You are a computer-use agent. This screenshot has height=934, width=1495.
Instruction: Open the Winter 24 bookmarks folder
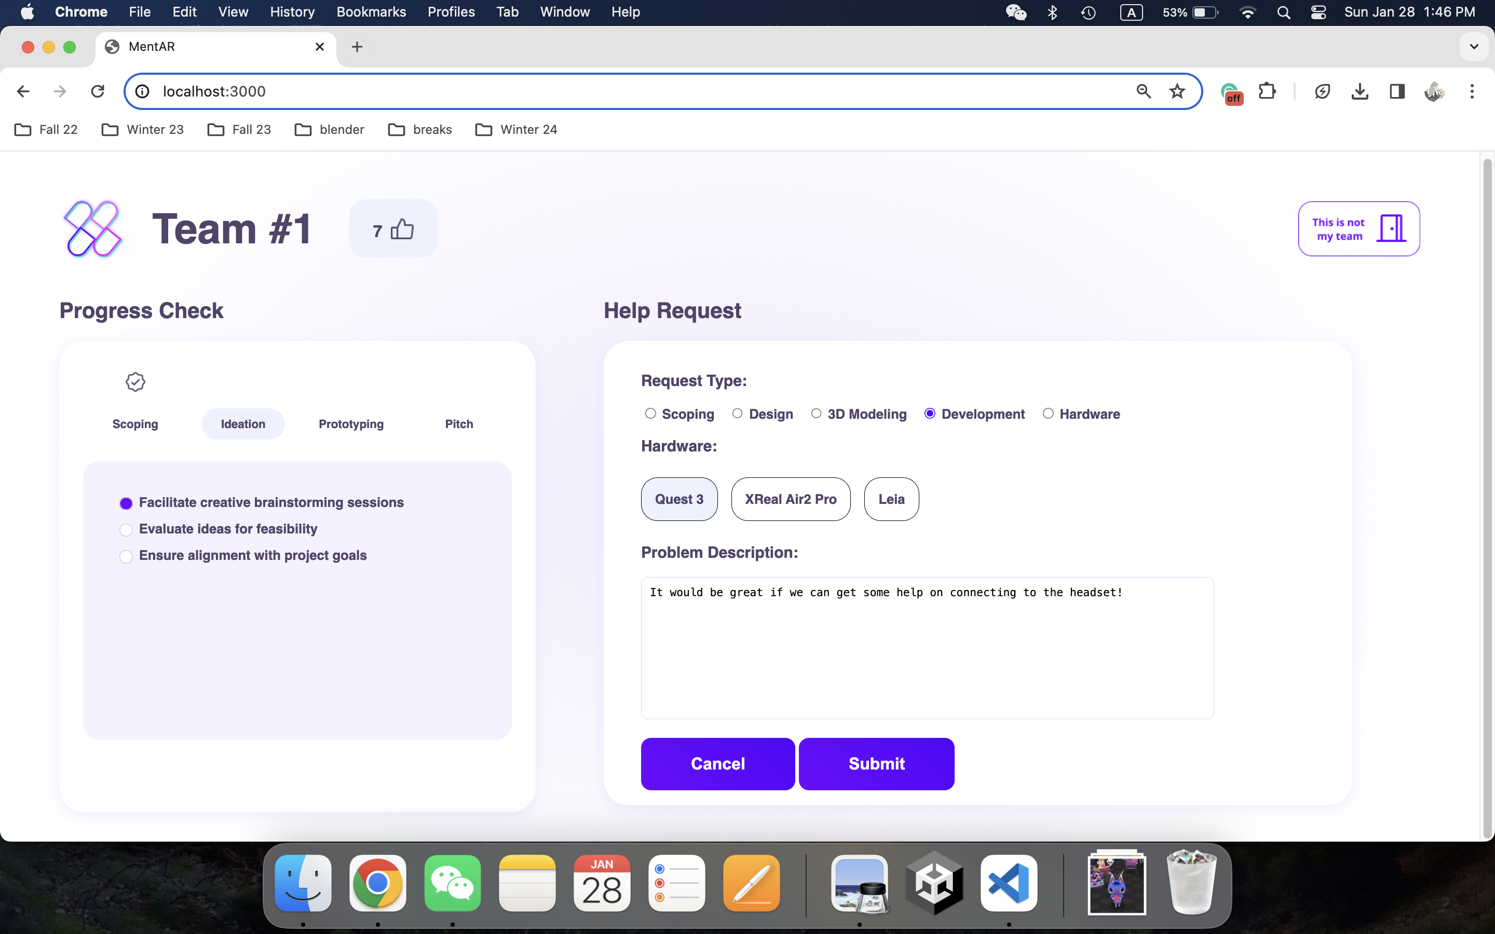[x=517, y=130]
